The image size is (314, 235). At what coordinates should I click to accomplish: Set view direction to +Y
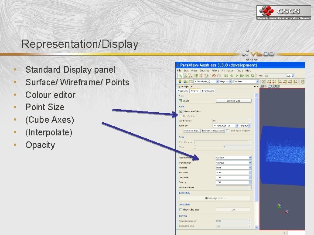click(x=280, y=81)
